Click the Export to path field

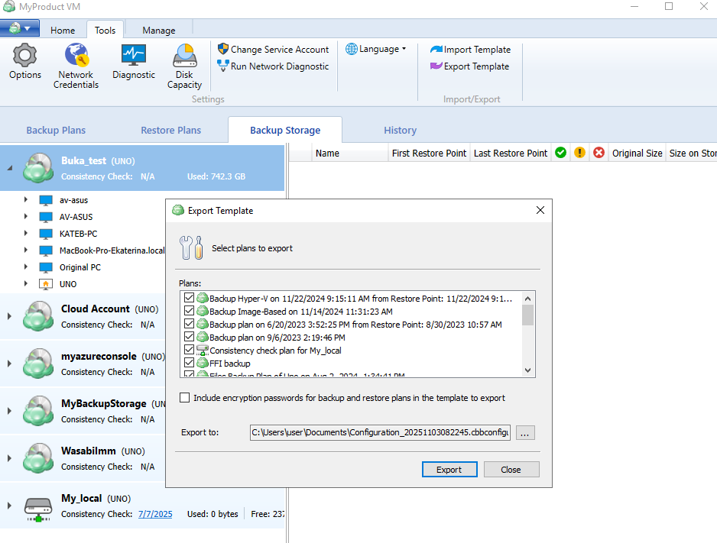pyautogui.click(x=380, y=432)
